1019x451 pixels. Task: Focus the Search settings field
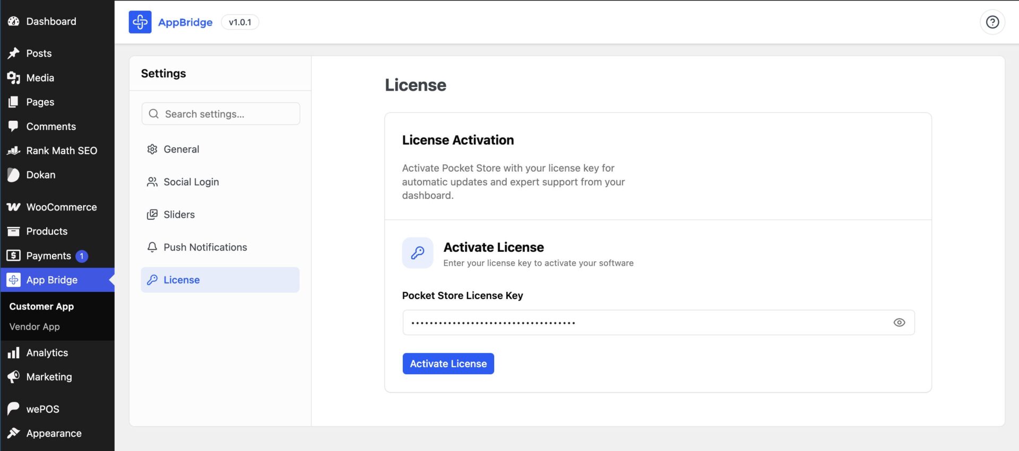pos(221,114)
